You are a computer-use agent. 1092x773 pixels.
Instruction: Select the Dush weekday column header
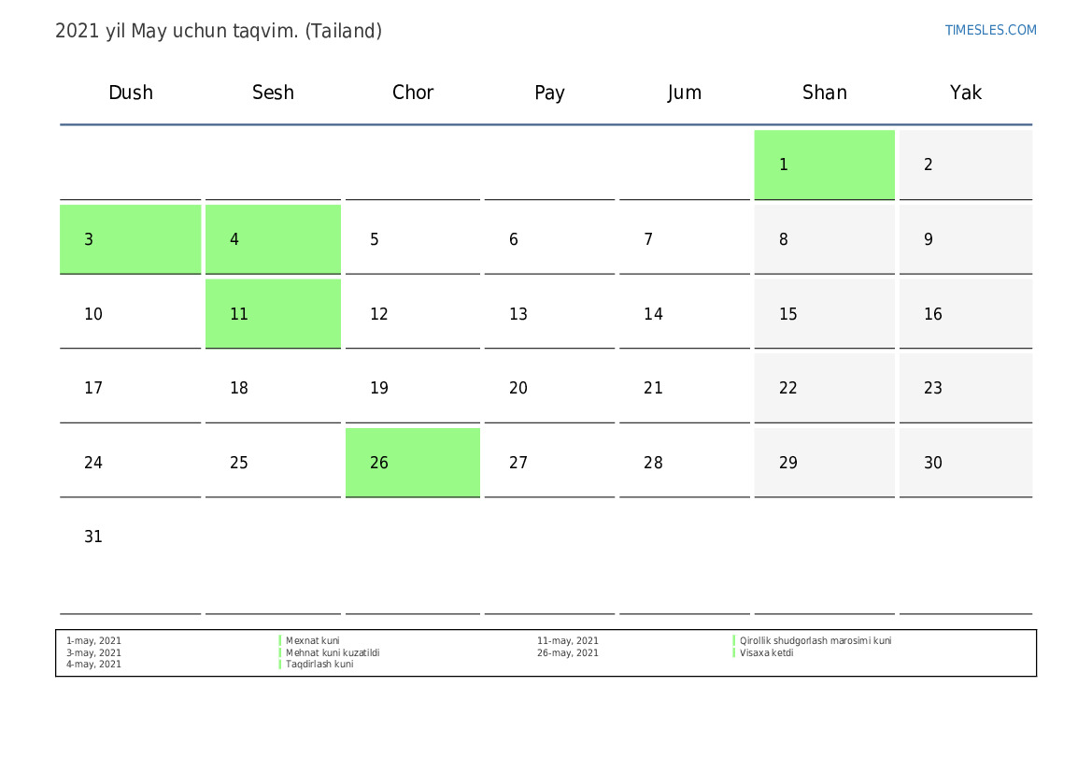(x=131, y=93)
